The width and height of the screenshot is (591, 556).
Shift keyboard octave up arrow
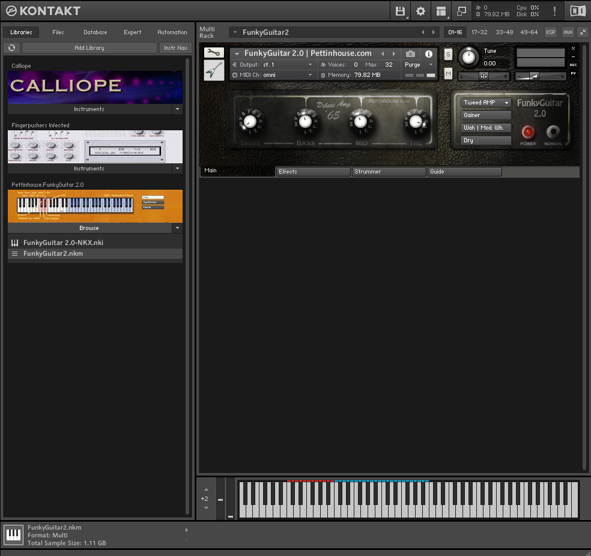[206, 490]
